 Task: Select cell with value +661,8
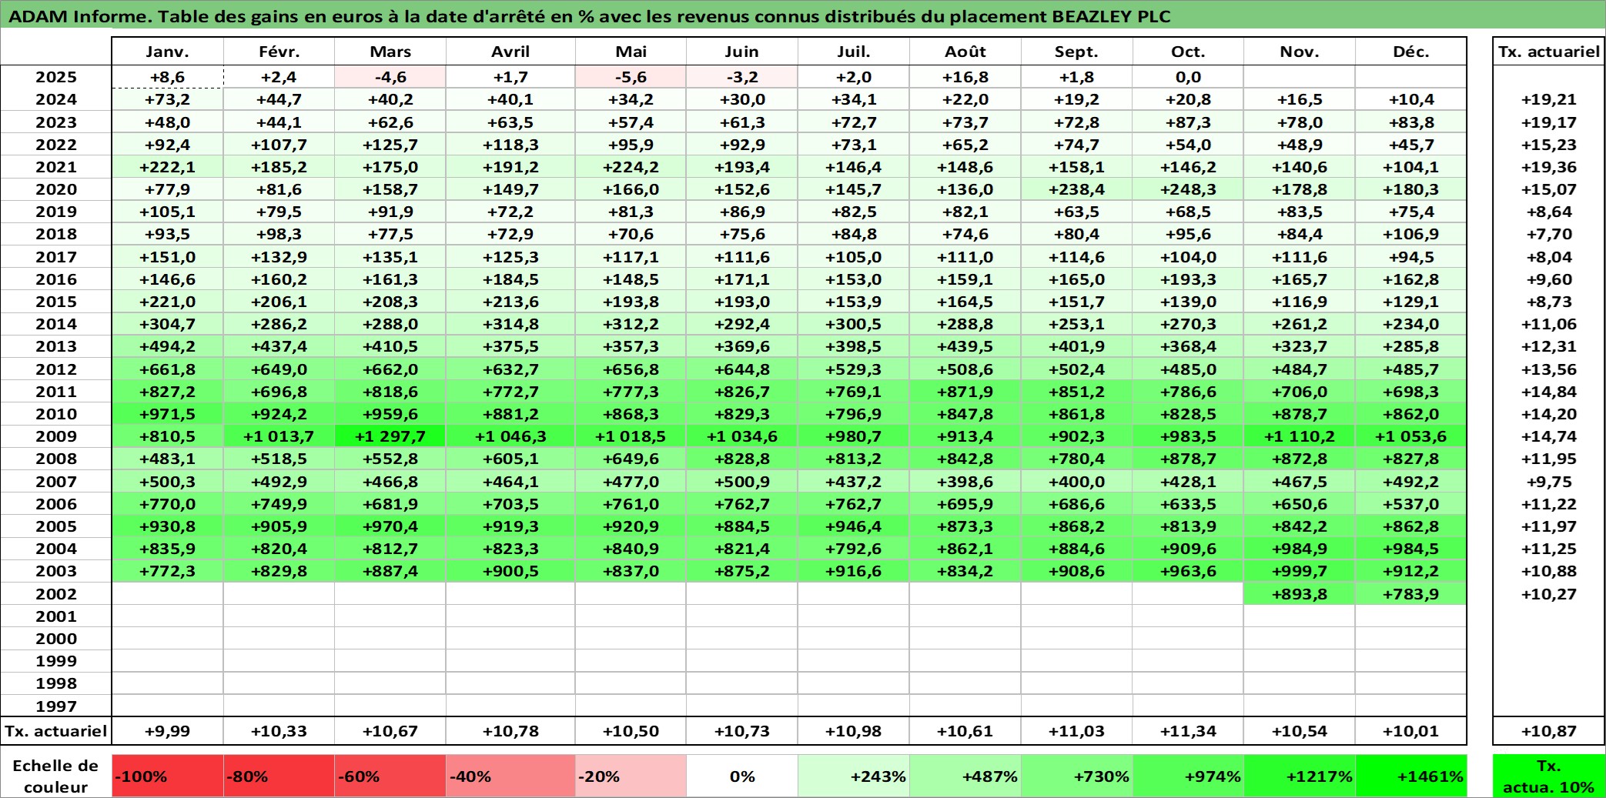tap(168, 369)
